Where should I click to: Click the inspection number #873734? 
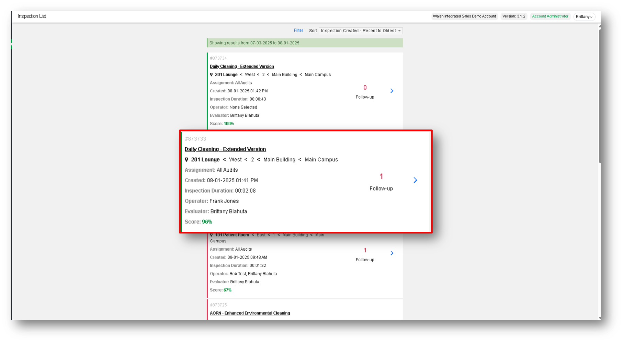tap(218, 58)
